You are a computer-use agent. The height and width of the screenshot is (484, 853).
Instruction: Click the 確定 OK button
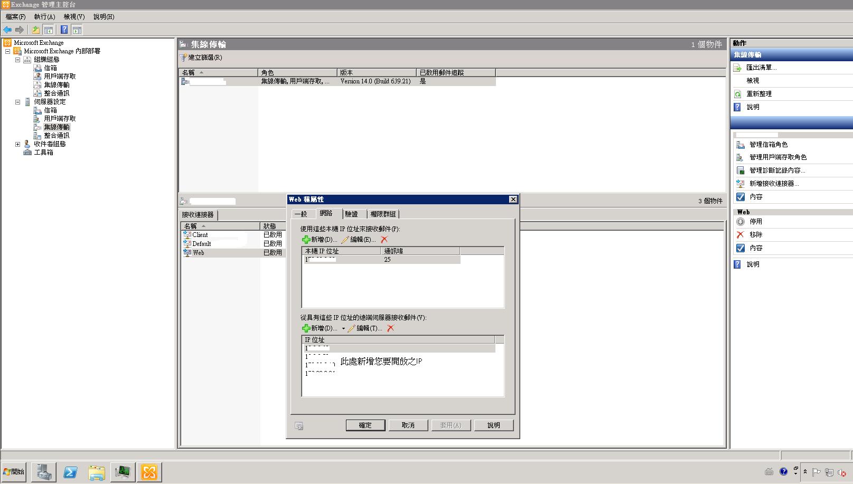coord(365,425)
